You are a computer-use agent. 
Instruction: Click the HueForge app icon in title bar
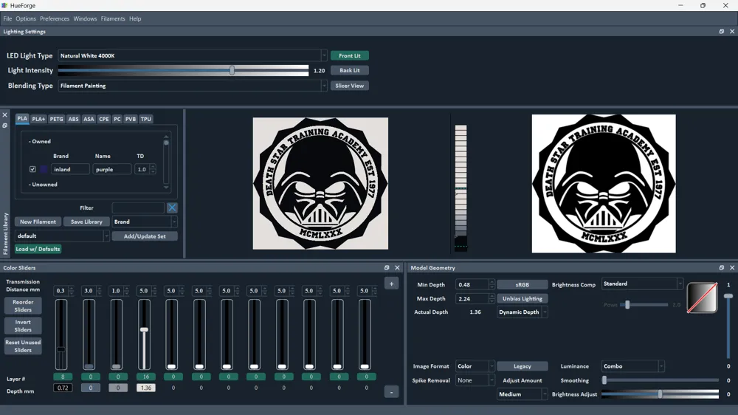click(x=4, y=5)
